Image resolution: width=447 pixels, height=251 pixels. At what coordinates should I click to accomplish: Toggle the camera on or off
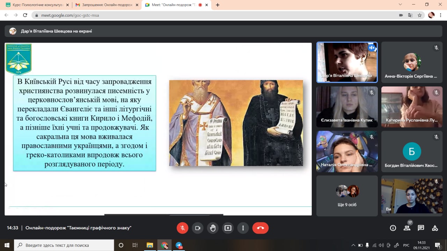(x=198, y=228)
